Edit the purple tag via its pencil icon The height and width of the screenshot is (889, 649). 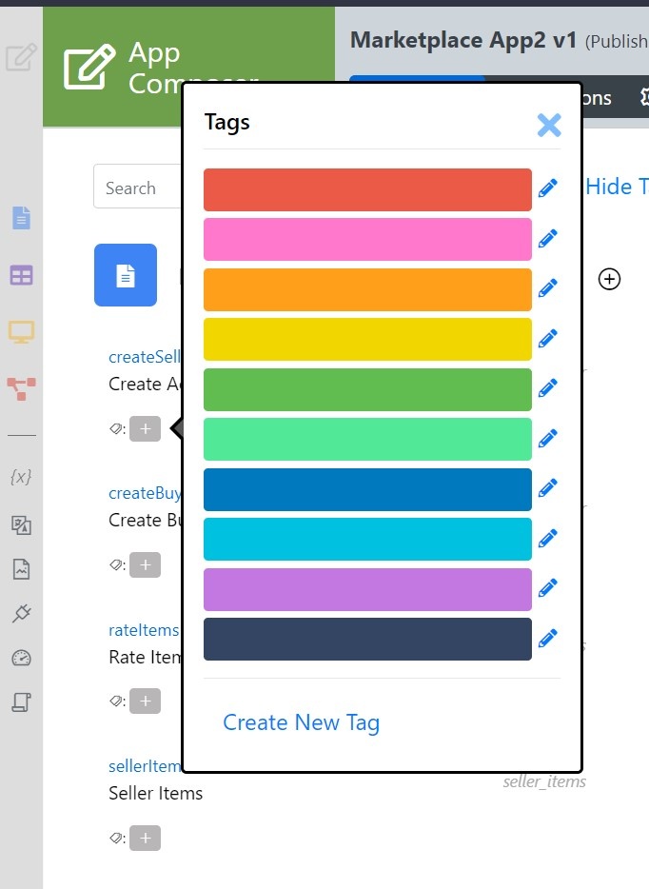(x=547, y=588)
